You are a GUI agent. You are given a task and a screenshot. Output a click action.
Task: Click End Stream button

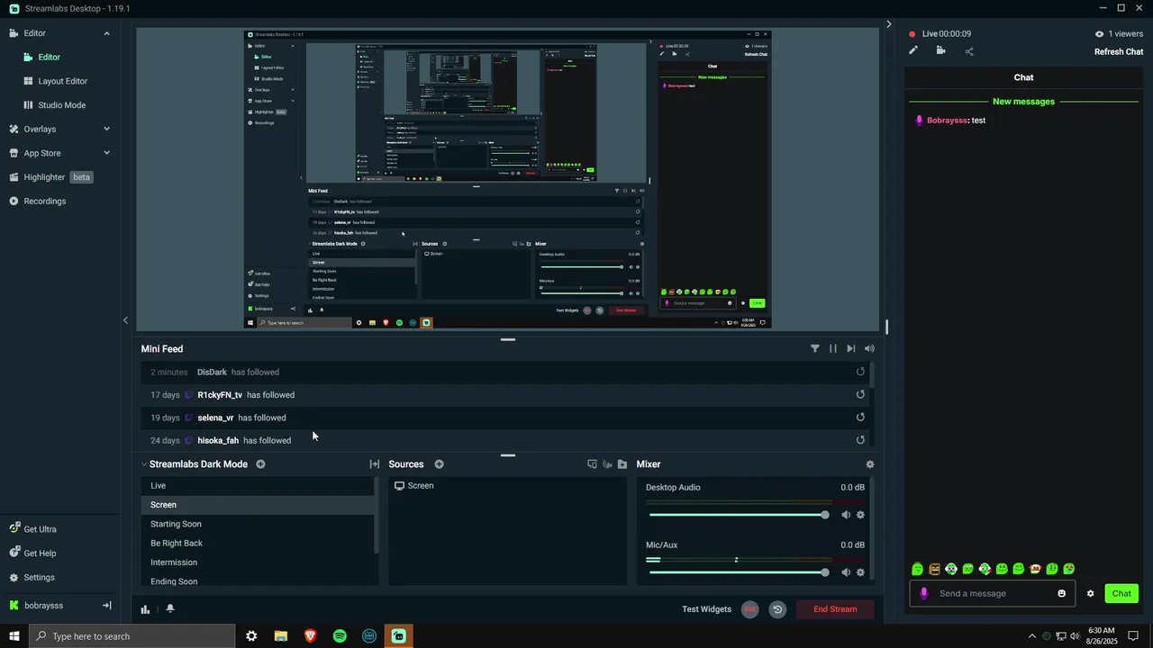point(835,609)
